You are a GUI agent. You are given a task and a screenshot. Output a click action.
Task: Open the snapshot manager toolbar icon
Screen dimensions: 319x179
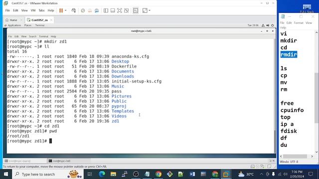tap(97, 10)
